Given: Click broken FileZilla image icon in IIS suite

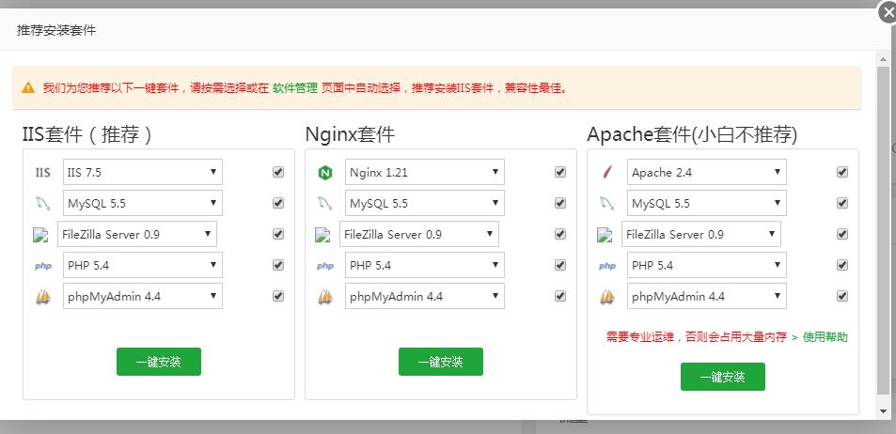Looking at the screenshot, I should [x=40, y=234].
